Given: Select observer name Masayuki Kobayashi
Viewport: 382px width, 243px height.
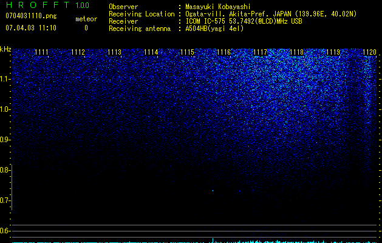Looking at the screenshot, I should point(218,7).
